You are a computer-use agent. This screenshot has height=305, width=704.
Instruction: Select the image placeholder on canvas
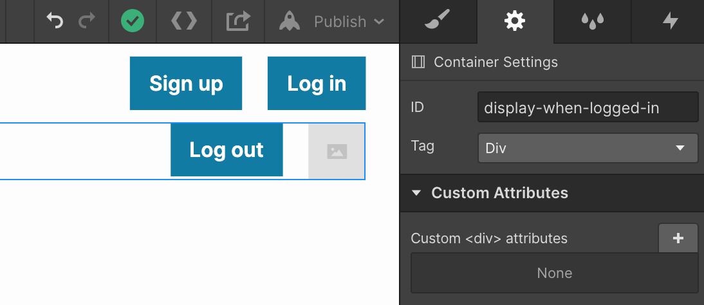337,151
